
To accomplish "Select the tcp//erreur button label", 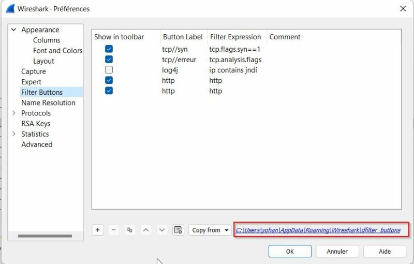I will pos(179,60).
